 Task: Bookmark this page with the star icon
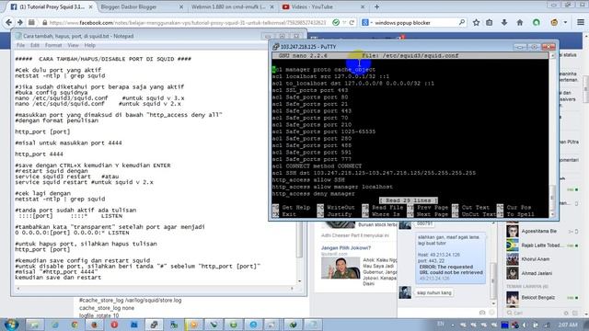476,22
